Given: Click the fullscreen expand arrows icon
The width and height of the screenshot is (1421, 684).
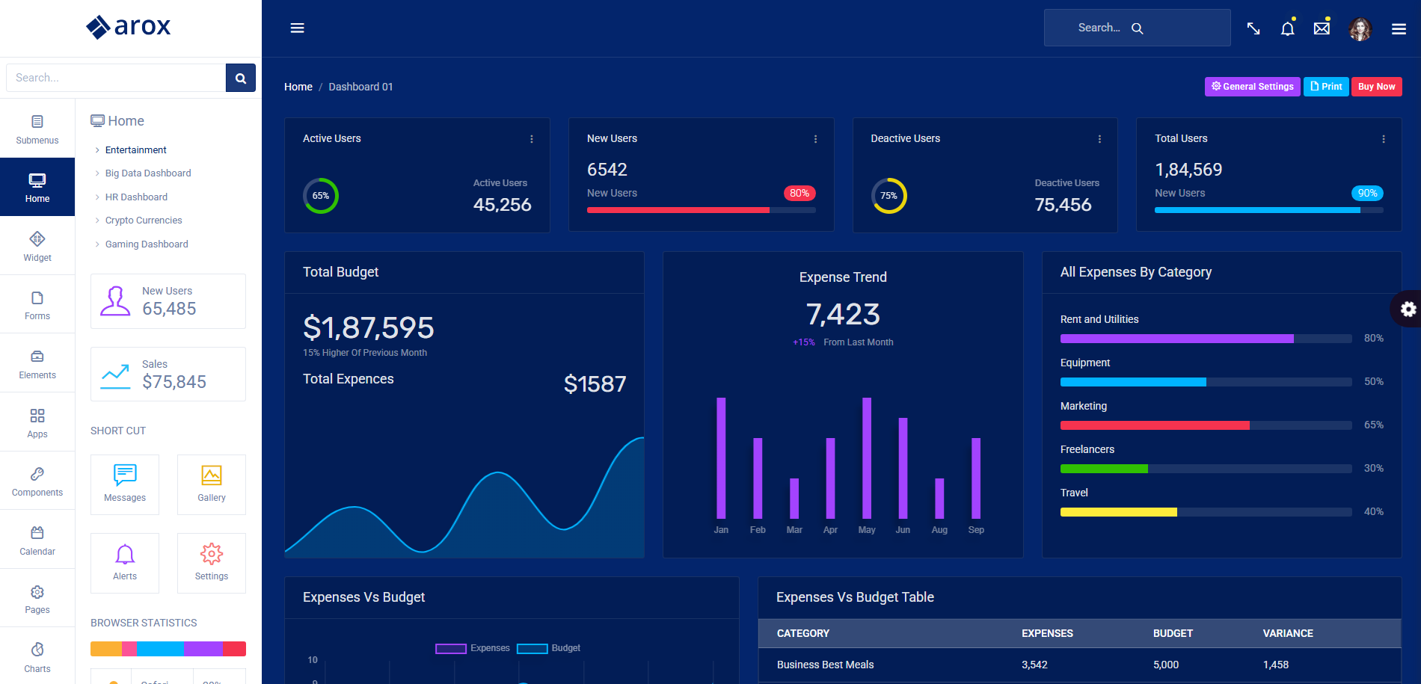Looking at the screenshot, I should [x=1253, y=28].
